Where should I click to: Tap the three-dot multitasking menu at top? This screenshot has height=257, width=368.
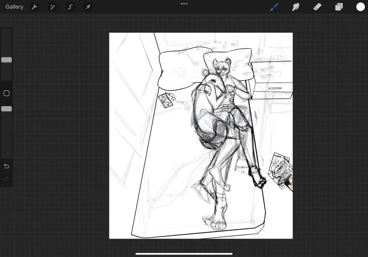click(184, 4)
